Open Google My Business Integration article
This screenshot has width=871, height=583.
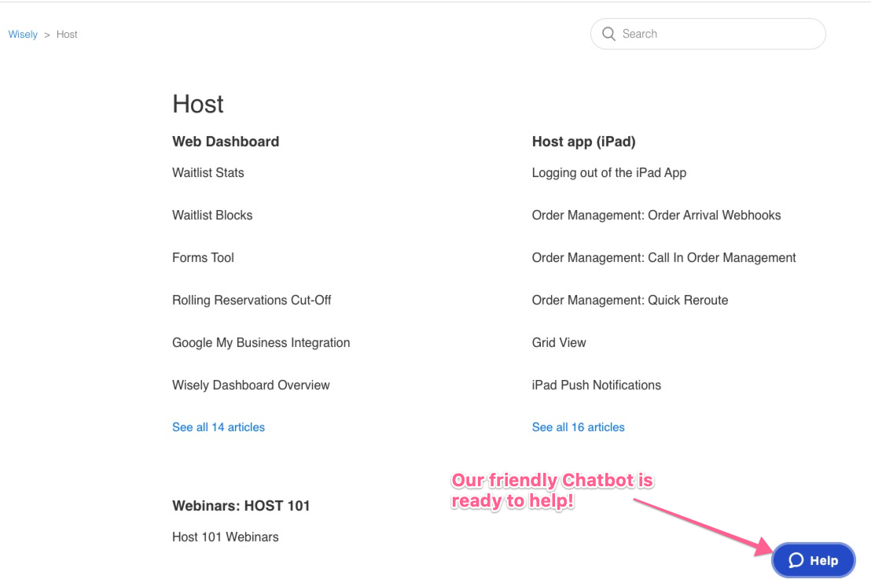[261, 343]
